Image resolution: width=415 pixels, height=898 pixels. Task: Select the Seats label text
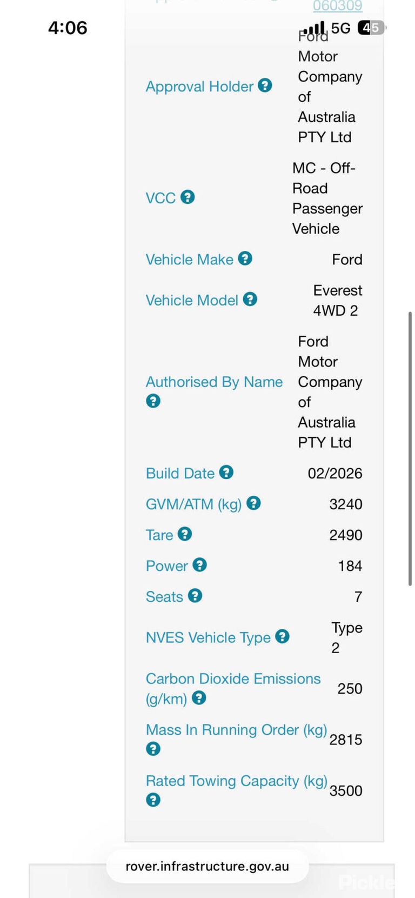tap(164, 597)
